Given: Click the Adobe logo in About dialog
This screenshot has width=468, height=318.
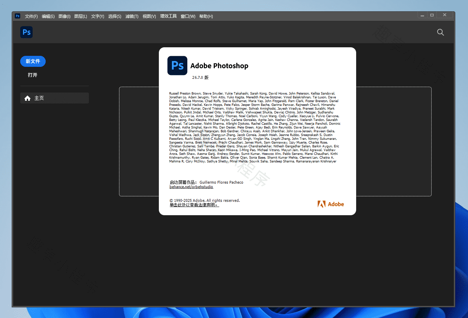Looking at the screenshot, I should click(331, 204).
